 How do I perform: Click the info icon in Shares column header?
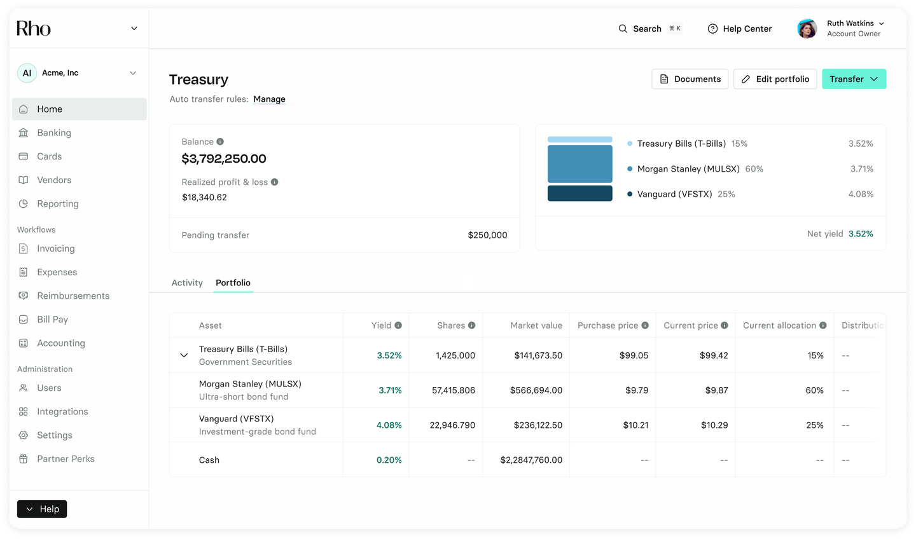(x=472, y=325)
